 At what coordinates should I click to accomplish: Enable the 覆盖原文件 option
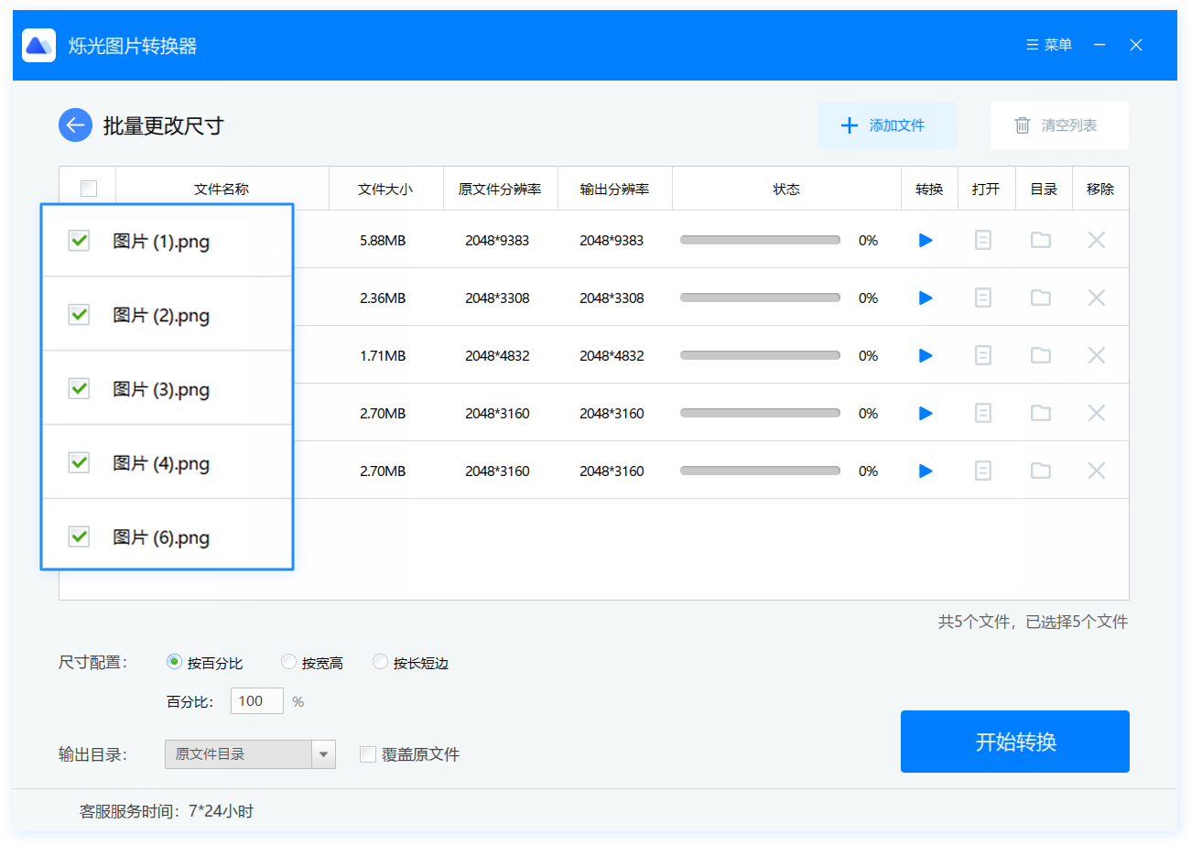(x=367, y=753)
